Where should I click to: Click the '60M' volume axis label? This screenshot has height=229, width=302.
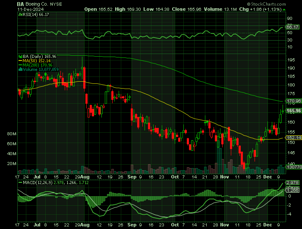pos(12,144)
